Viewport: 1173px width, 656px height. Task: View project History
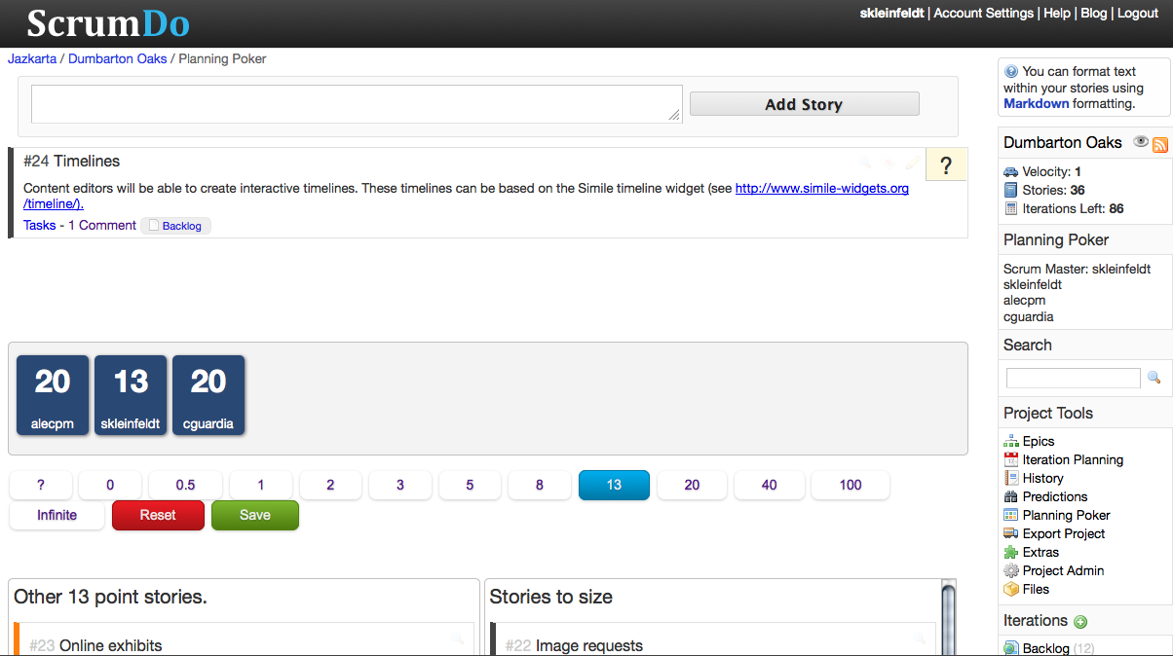click(x=1041, y=477)
